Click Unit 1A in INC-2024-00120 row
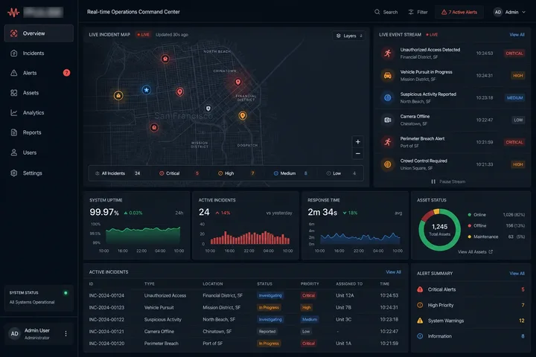The width and height of the screenshot is (536, 357). click(343, 344)
